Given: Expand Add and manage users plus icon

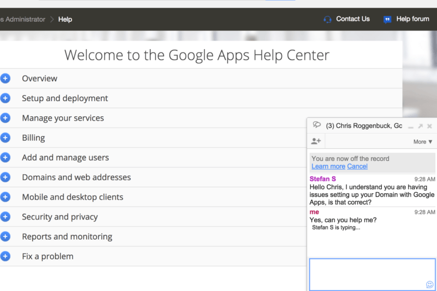Looking at the screenshot, I should click(x=5, y=158).
